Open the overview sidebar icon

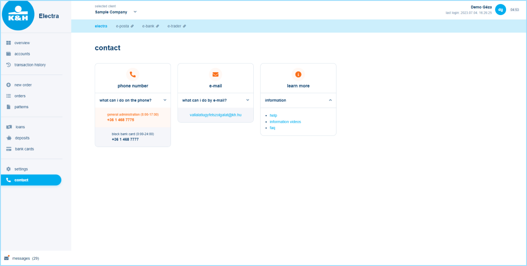[8, 43]
